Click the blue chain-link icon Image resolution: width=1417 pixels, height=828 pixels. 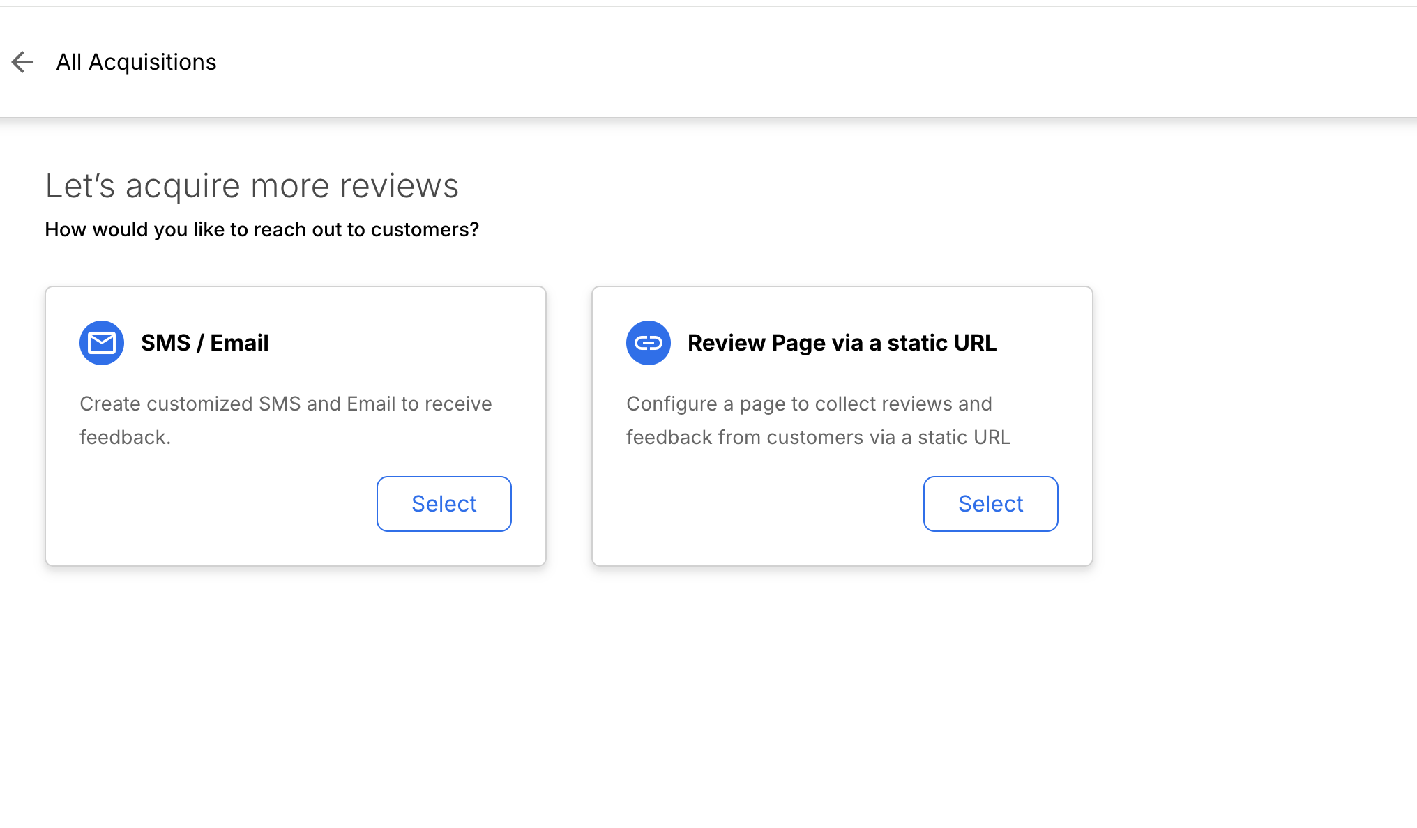(649, 343)
